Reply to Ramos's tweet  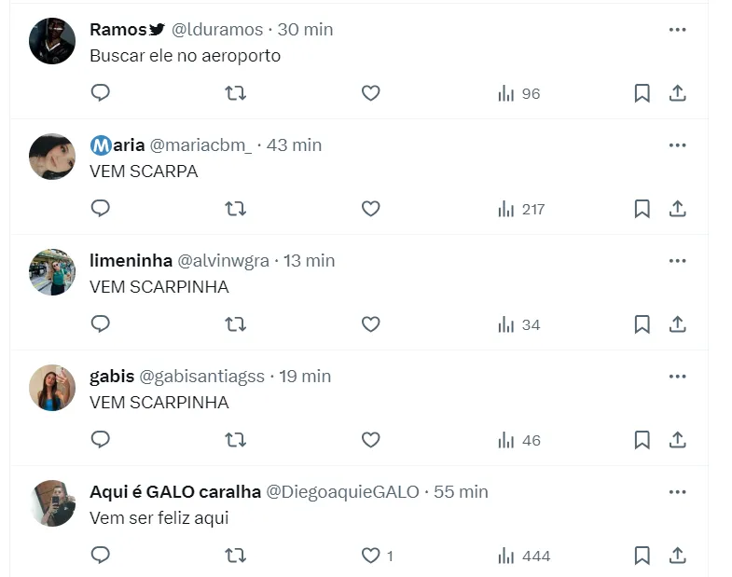coord(101,93)
